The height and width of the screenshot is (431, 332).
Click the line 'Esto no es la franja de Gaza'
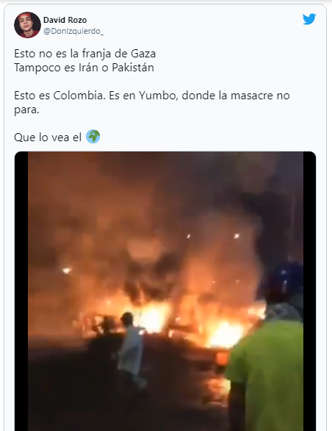click(85, 54)
